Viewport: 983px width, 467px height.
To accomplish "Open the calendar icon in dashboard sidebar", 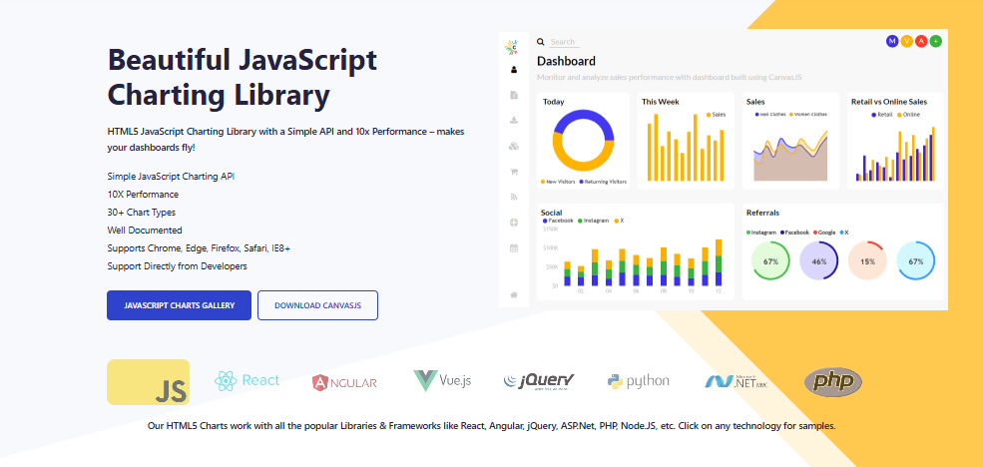I will pos(514,247).
